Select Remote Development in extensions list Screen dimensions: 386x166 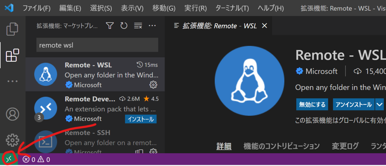click(x=95, y=108)
